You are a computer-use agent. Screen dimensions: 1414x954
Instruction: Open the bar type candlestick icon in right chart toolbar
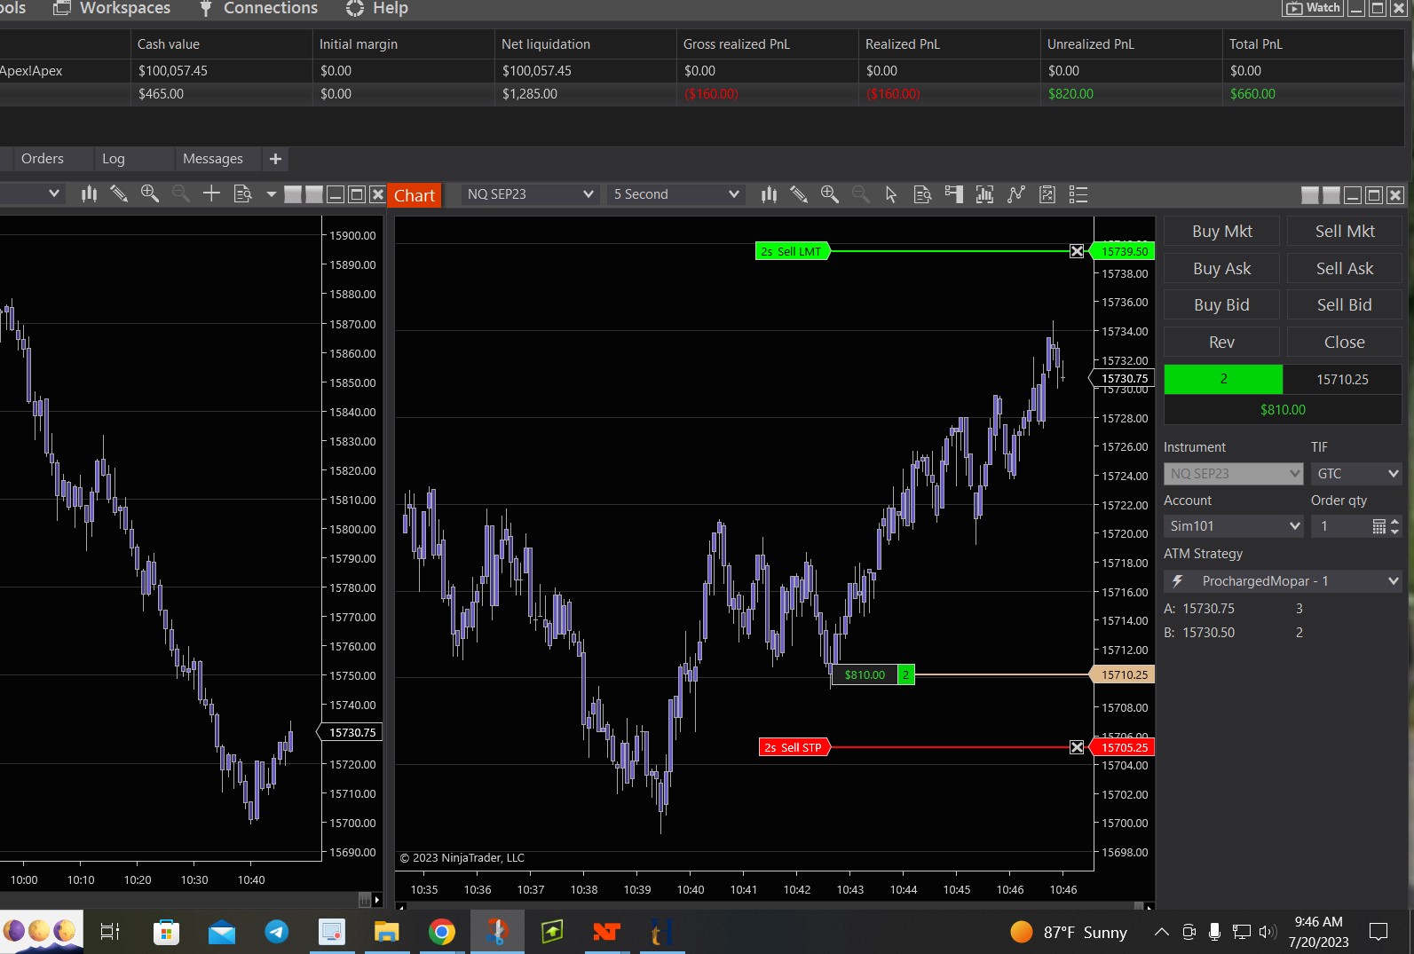pyautogui.click(x=769, y=194)
